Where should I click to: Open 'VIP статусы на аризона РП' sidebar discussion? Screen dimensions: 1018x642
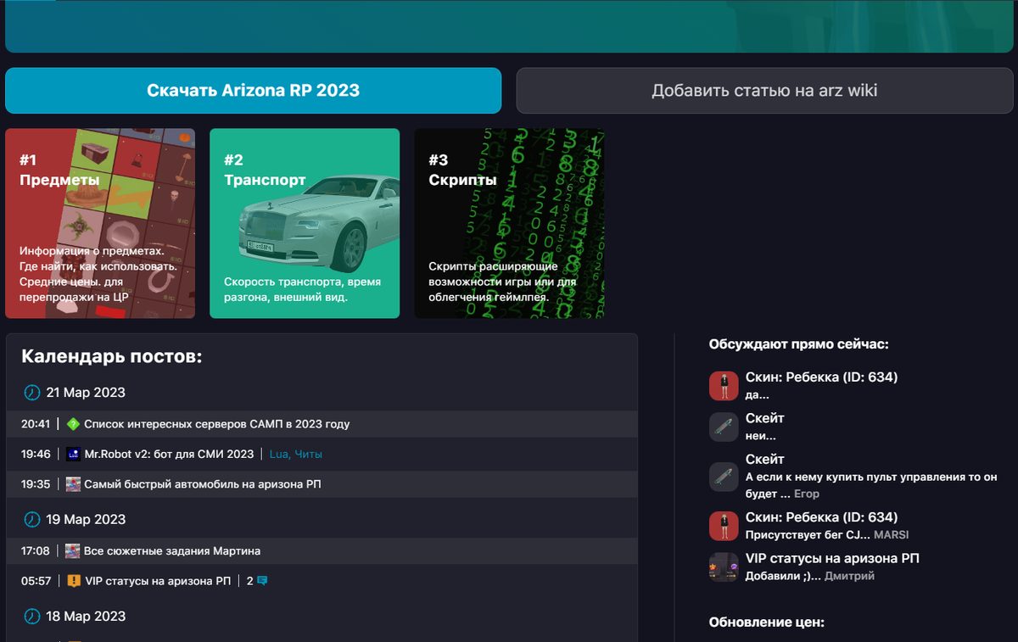832,558
